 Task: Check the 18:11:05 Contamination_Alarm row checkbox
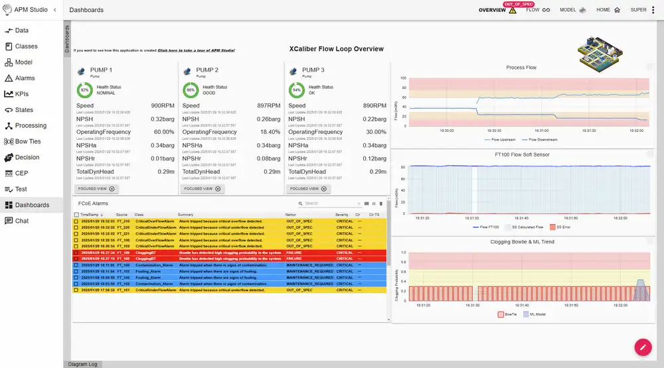[x=76, y=265]
